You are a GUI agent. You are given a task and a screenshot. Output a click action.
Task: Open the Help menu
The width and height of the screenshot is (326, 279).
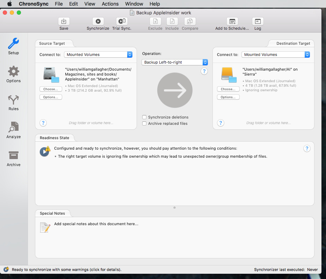pos(155,4)
